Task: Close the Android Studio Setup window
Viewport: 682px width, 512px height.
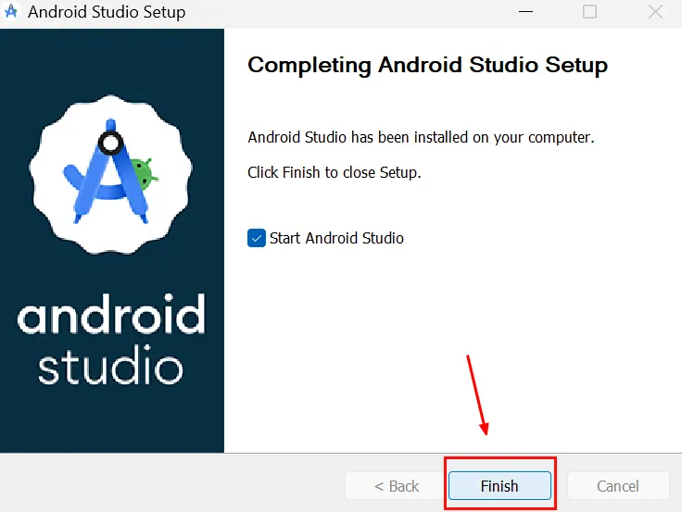Action: pos(654,13)
